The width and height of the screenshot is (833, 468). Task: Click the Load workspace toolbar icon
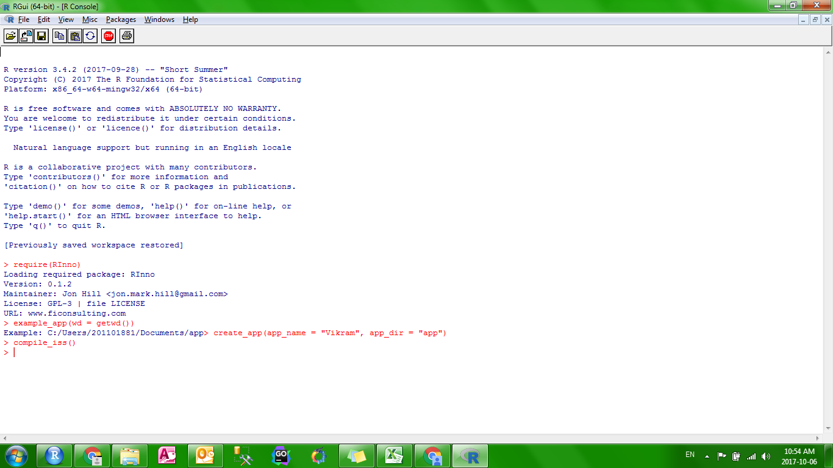click(26, 36)
